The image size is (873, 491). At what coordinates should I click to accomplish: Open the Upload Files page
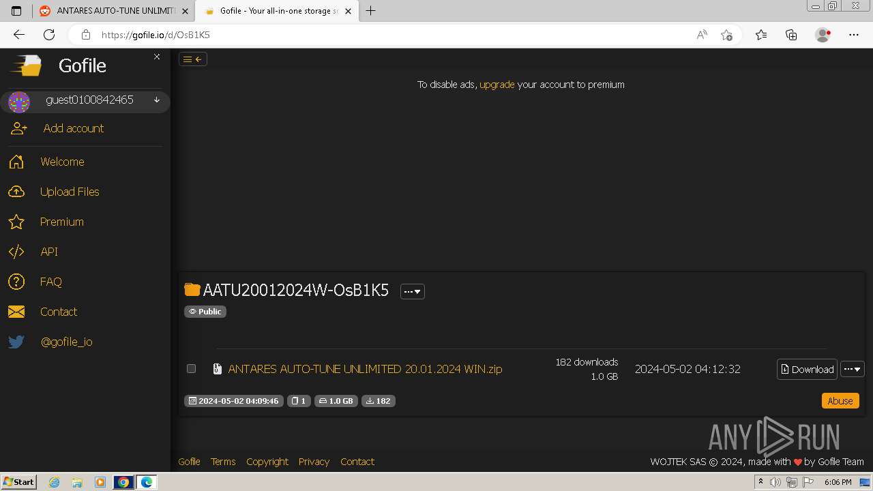point(70,192)
